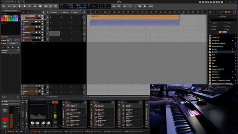The height and width of the screenshot is (134, 238).
Task: Click the plus icon in transport bar
Action: tap(51, 6)
